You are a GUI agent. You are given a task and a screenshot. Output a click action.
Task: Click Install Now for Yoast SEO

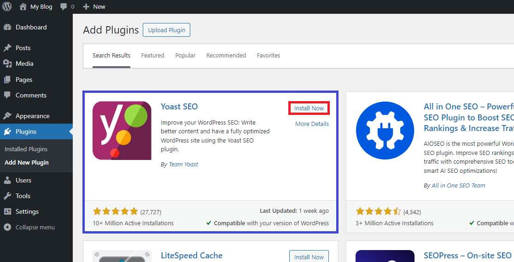[x=309, y=108]
